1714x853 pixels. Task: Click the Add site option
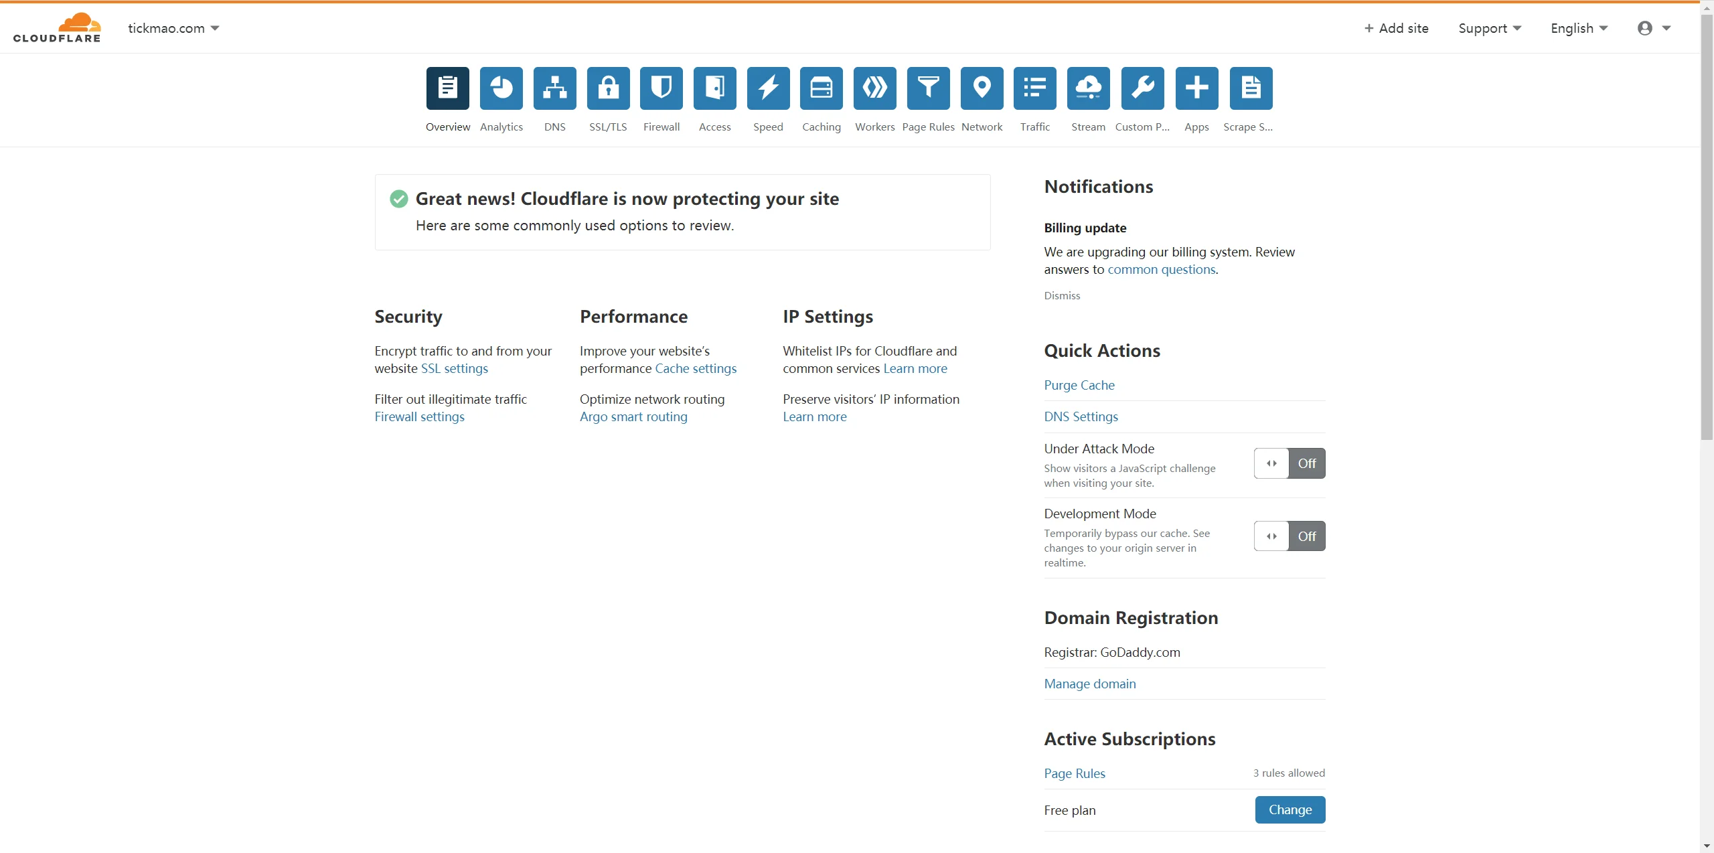pos(1396,28)
